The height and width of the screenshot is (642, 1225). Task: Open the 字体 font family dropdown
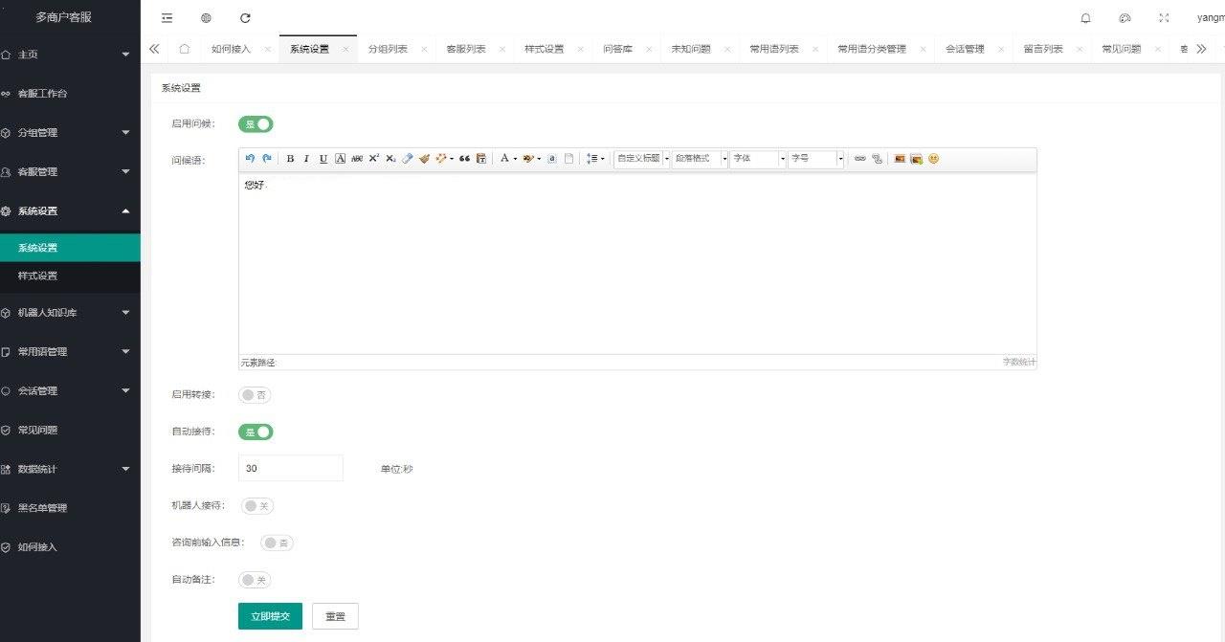[757, 159]
